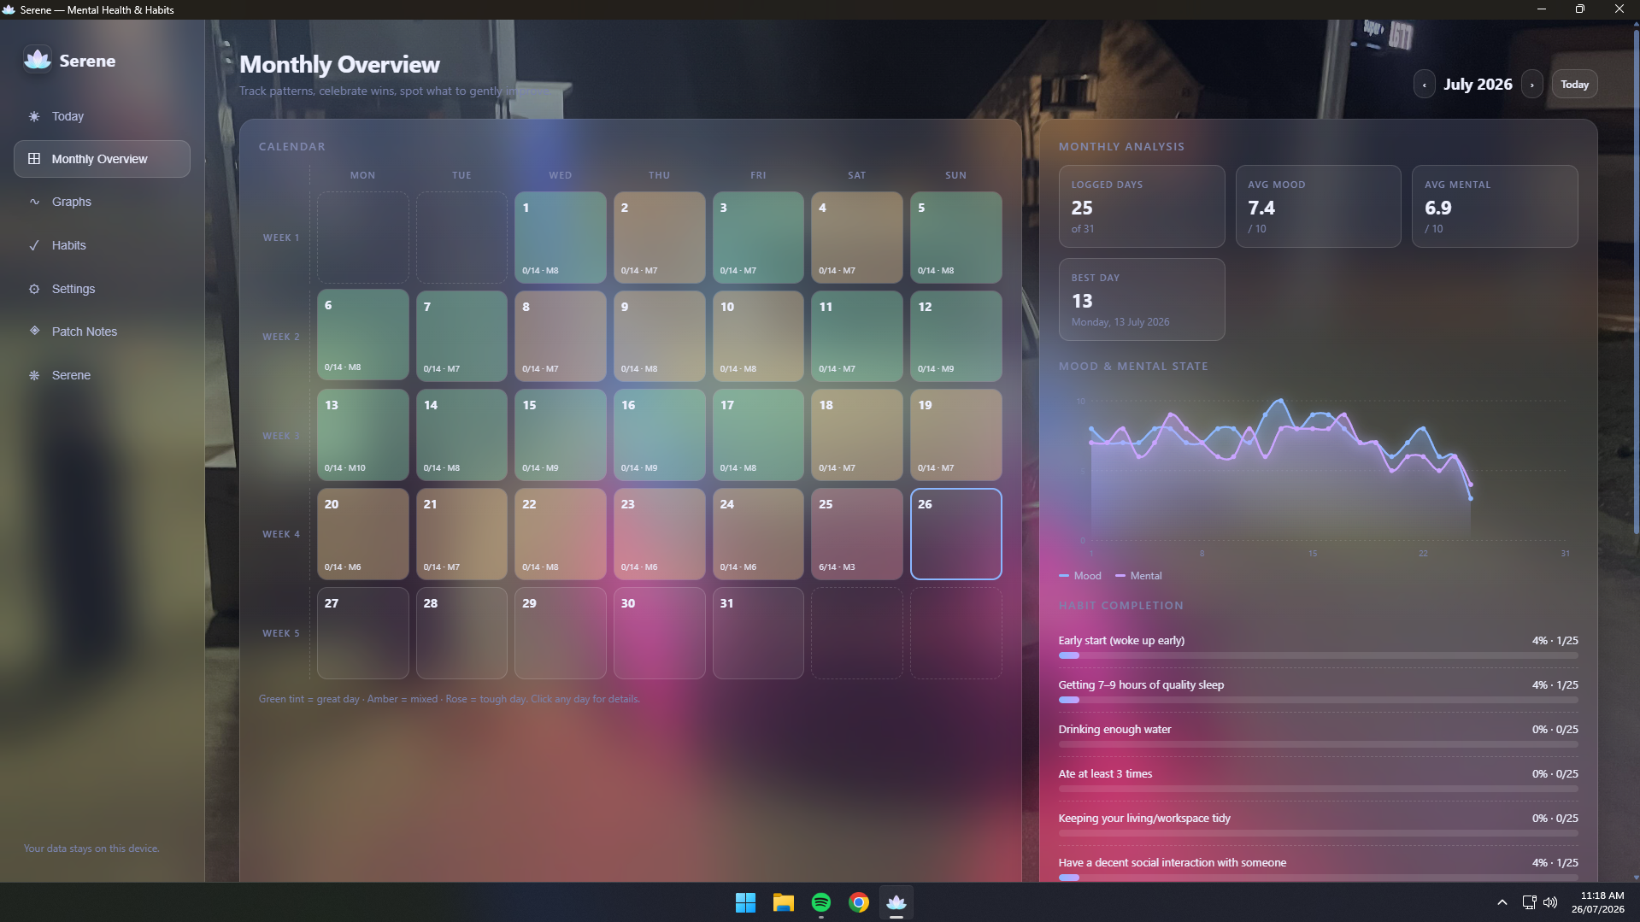1640x922 pixels.
Task: Open Patch Notes from the sidebar
Action: 102,332
